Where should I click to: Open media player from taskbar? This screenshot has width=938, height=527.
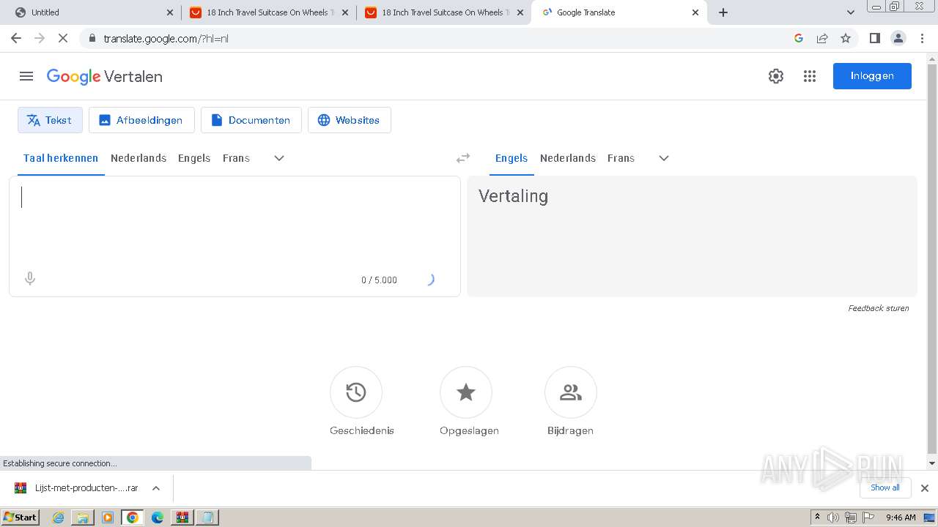click(108, 517)
